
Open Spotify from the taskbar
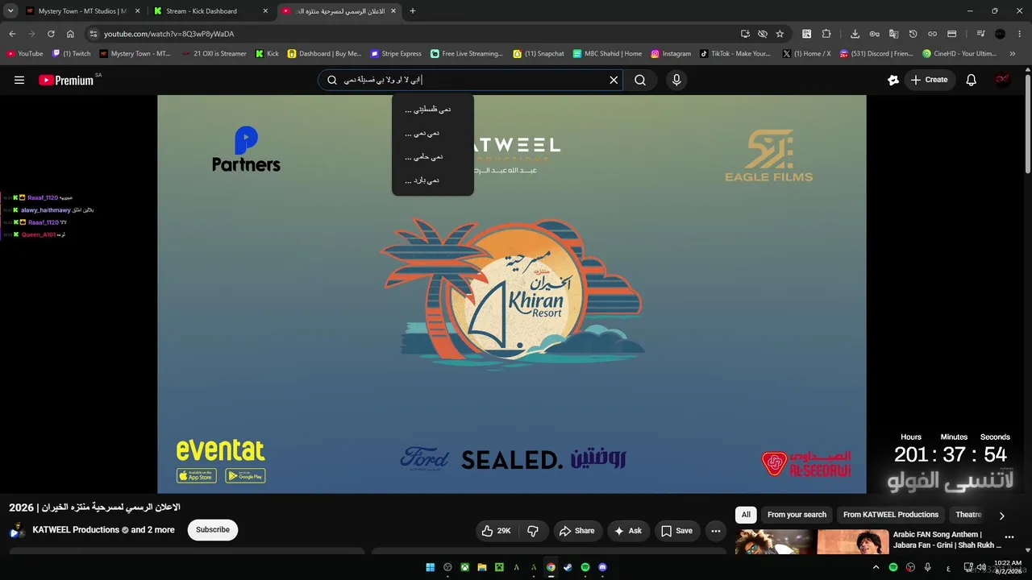[x=585, y=567]
